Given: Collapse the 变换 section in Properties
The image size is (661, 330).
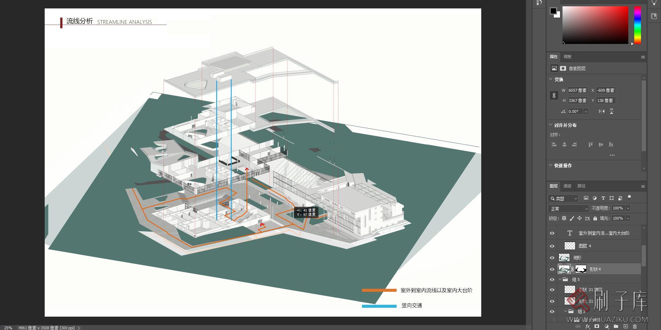Looking at the screenshot, I should [551, 79].
